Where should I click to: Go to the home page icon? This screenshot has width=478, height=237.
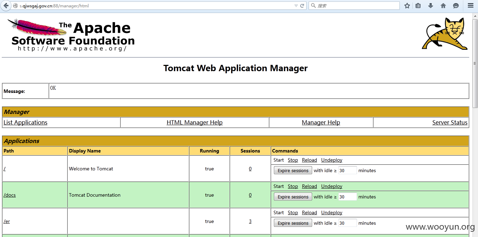(x=443, y=6)
